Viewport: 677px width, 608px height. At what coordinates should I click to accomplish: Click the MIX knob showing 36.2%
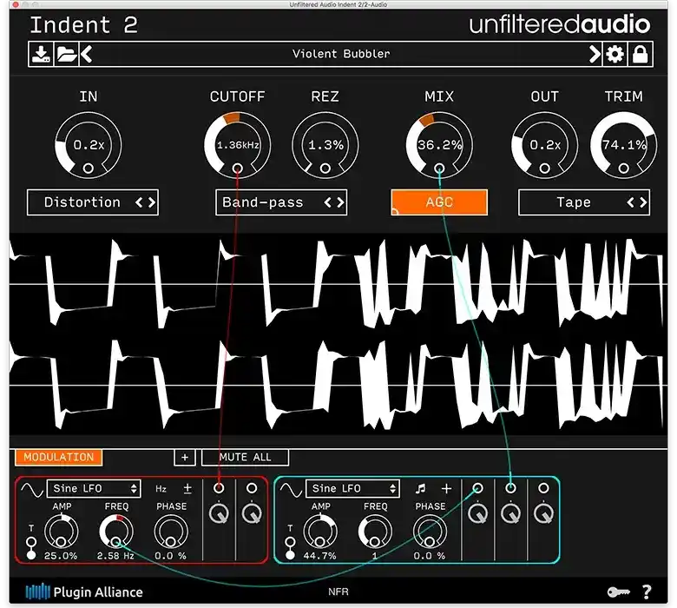[x=439, y=145]
